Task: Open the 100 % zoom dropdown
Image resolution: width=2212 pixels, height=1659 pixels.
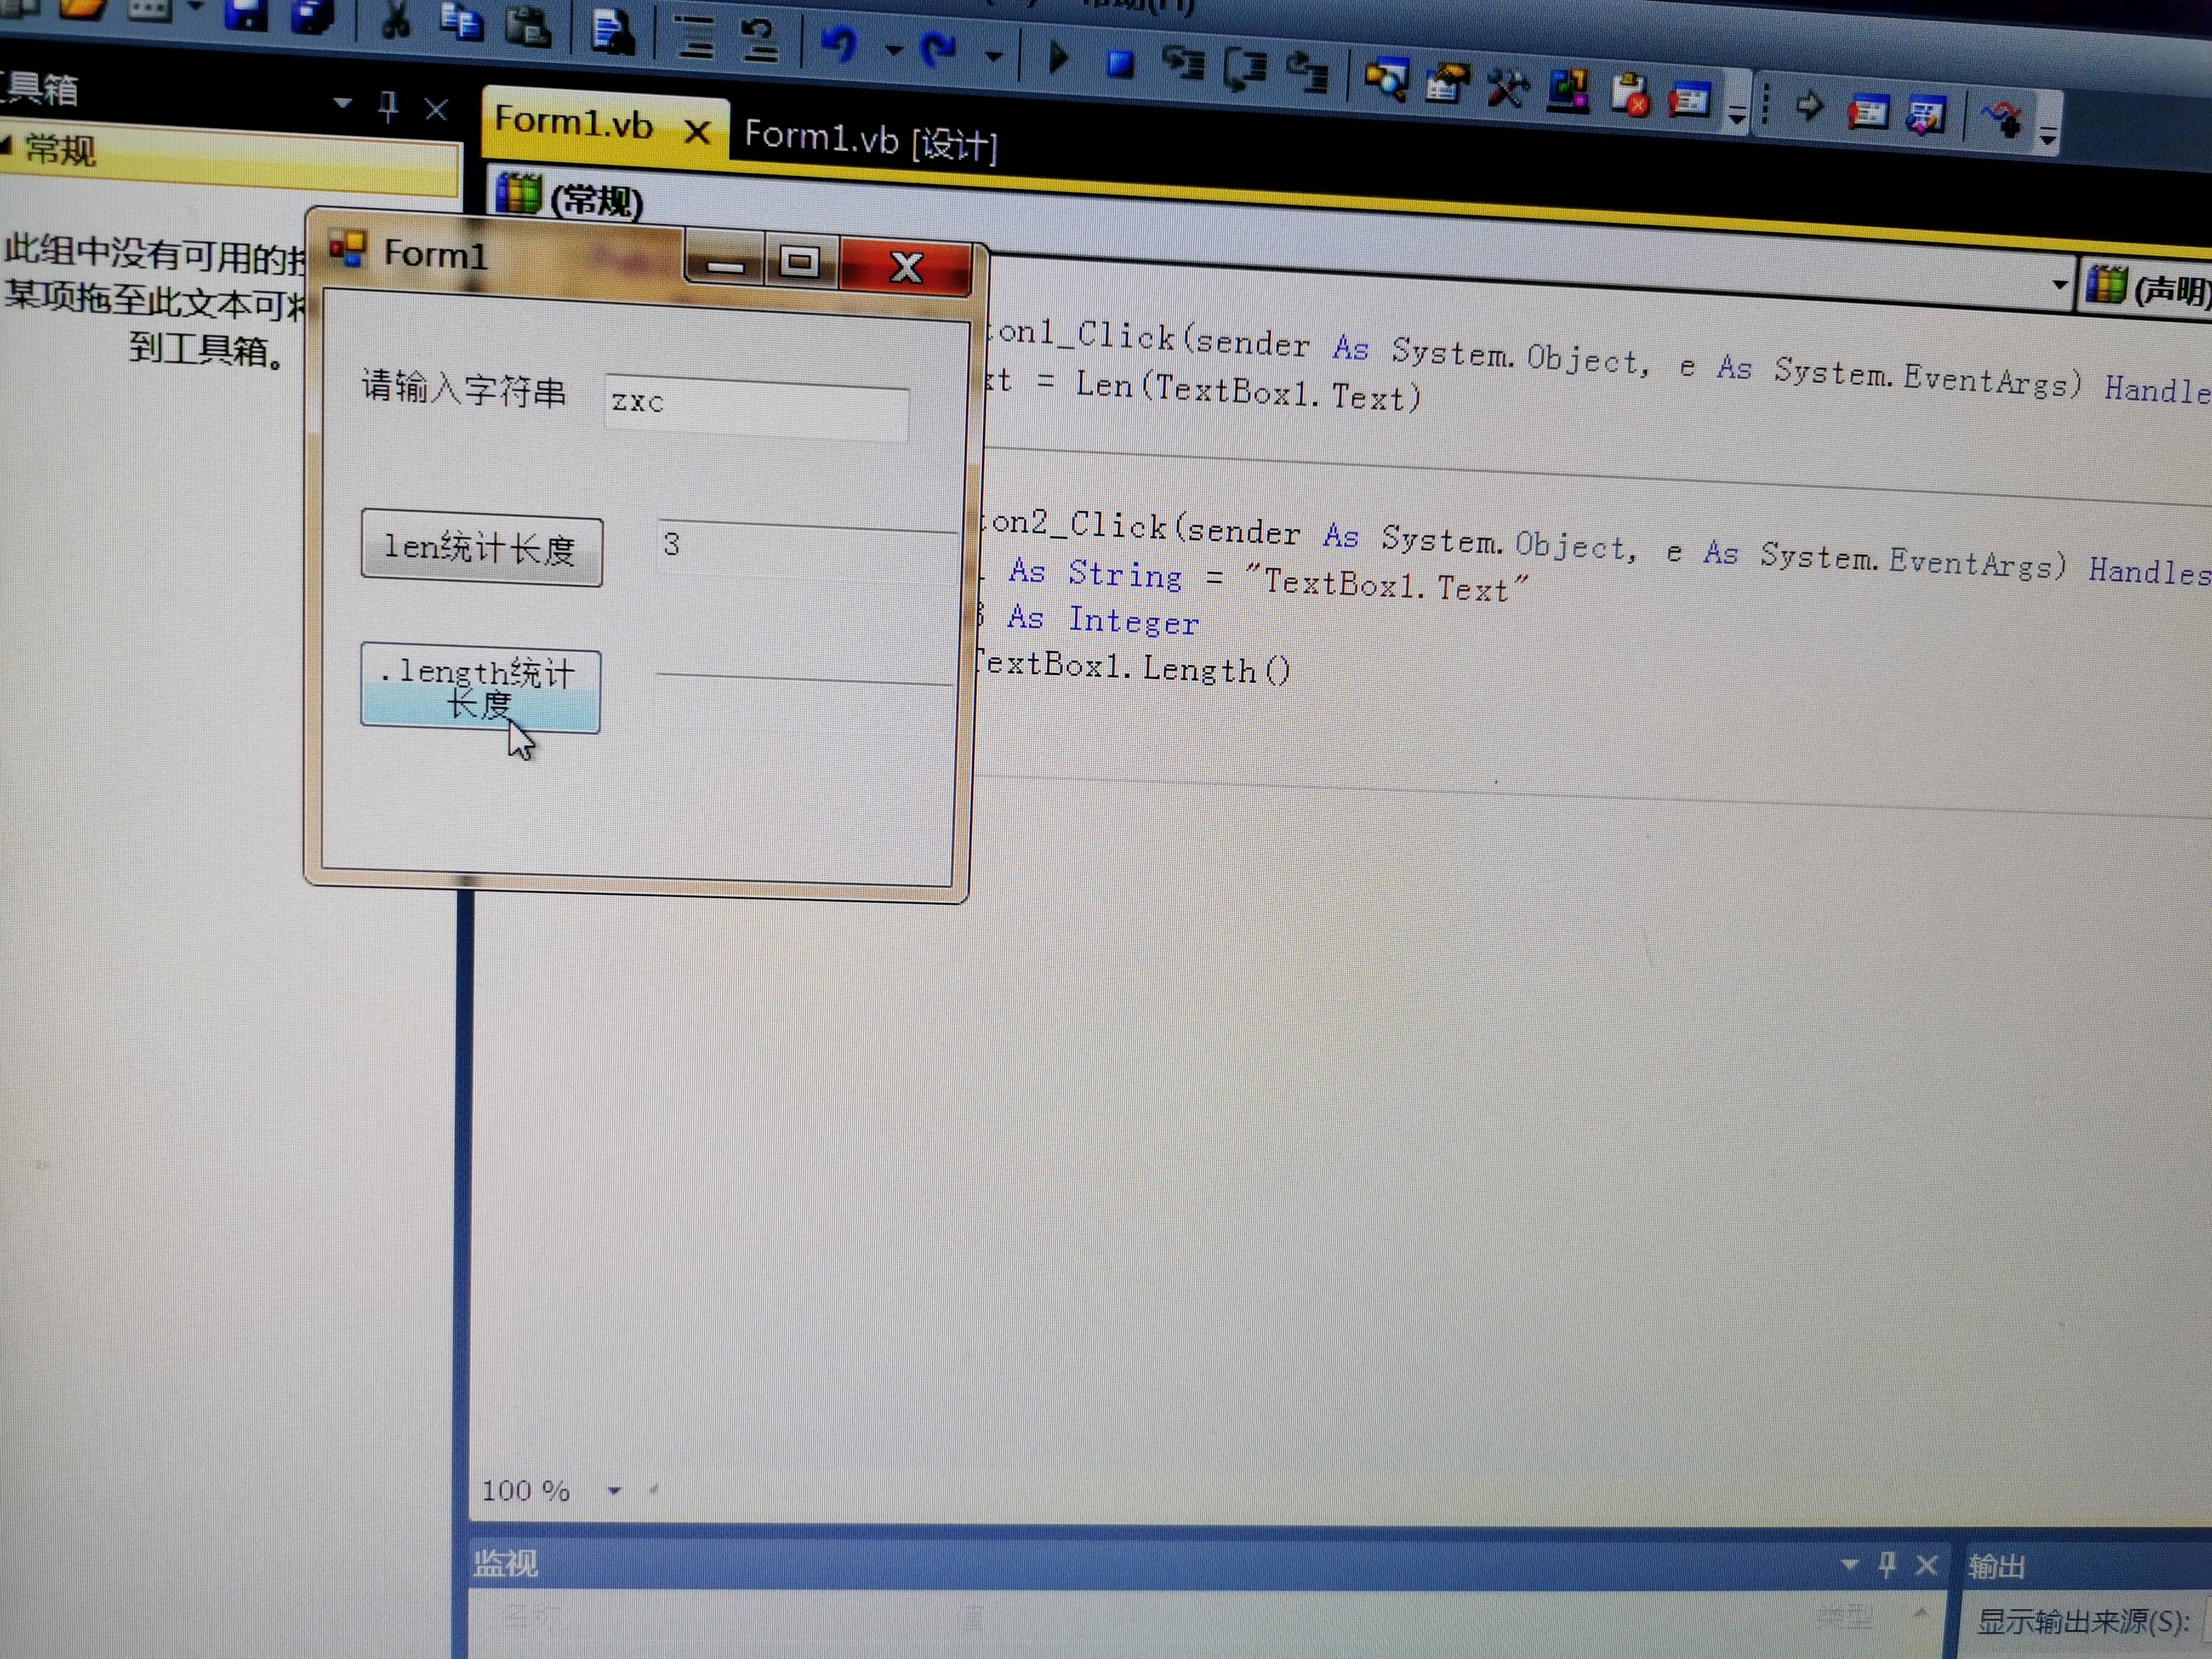Action: point(614,1490)
